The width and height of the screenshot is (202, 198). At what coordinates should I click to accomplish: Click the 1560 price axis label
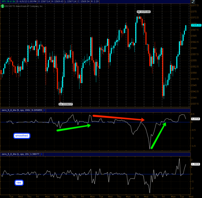click(x=194, y=48)
